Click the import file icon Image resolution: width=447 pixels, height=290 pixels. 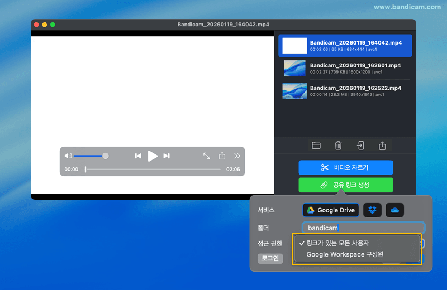point(360,146)
